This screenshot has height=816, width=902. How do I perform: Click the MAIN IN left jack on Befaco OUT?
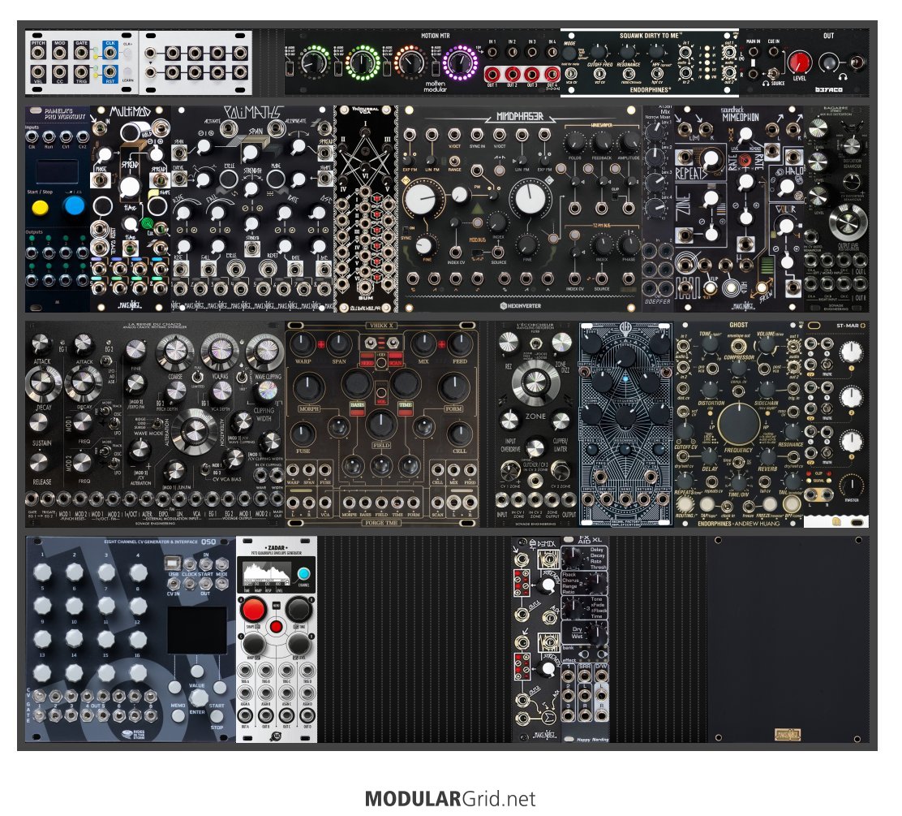point(753,51)
